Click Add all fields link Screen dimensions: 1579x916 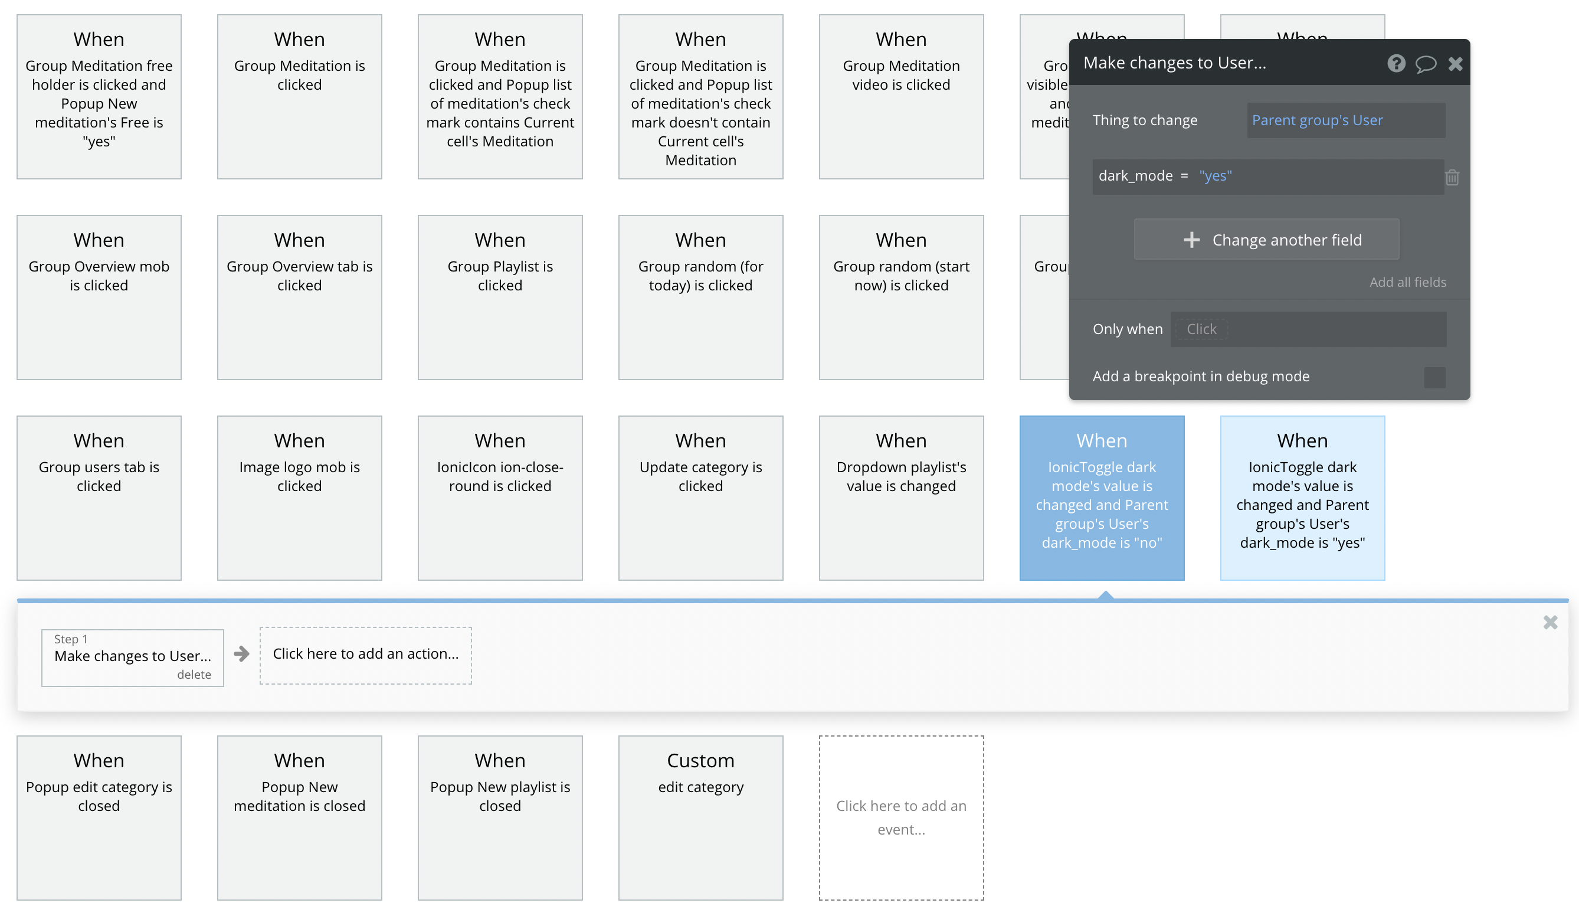(x=1407, y=282)
